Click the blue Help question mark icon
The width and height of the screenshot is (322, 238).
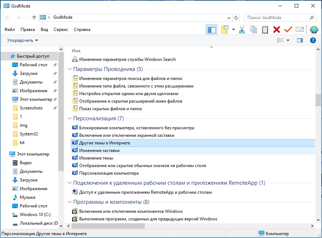[313, 40]
